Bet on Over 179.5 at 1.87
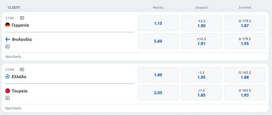Screen dimensions: 272x115 [245, 23]
